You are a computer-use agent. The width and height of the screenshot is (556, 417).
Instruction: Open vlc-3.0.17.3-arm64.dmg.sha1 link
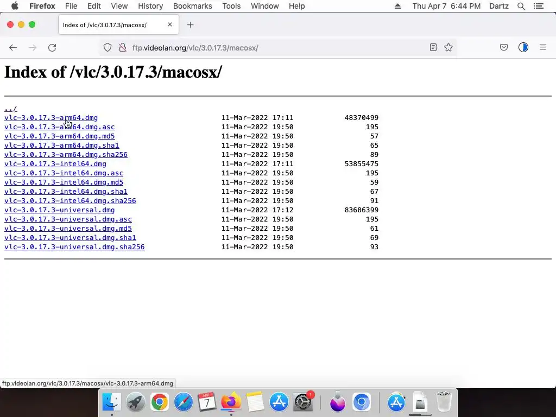click(62, 146)
